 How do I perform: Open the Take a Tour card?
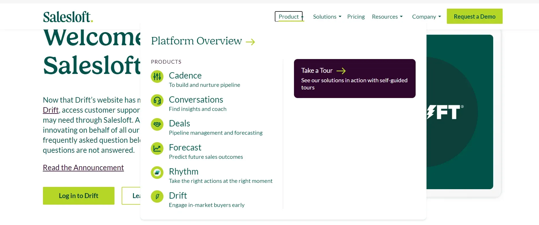pos(355,79)
